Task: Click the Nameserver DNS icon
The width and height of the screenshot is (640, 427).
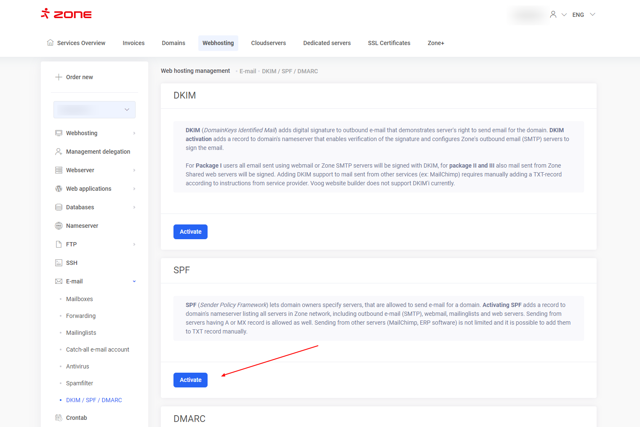Action: pos(59,226)
